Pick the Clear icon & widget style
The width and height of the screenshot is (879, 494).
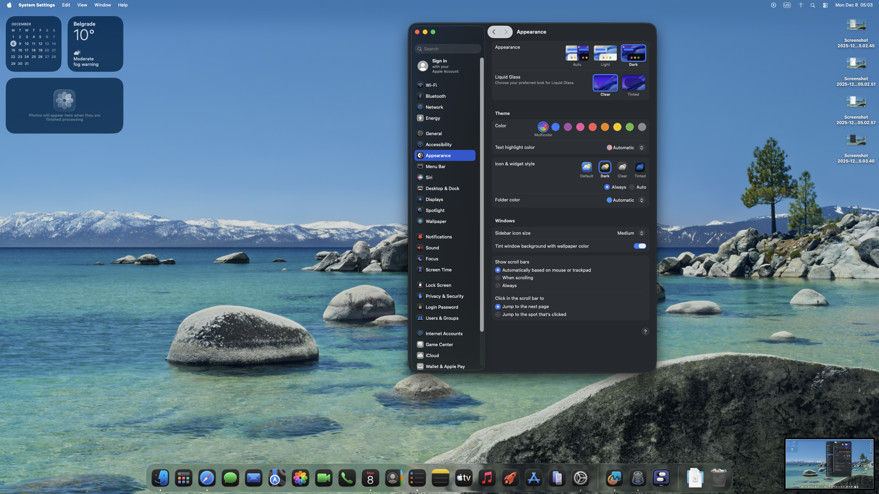point(622,167)
